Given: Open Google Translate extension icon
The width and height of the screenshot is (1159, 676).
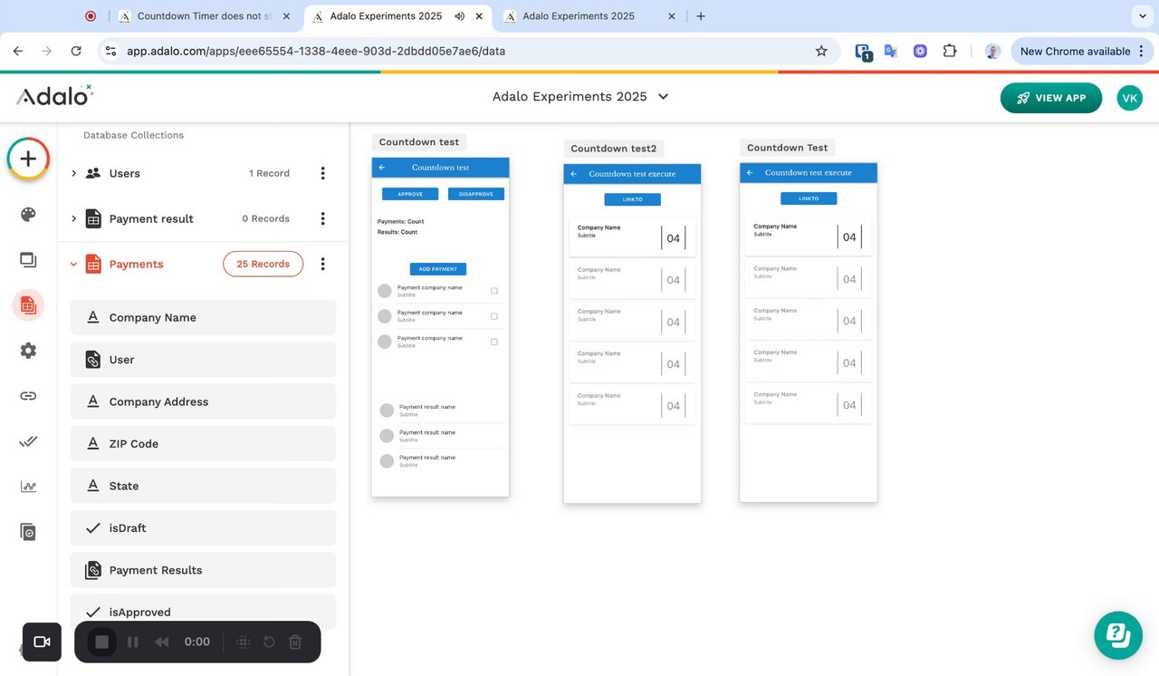Looking at the screenshot, I should 891,52.
